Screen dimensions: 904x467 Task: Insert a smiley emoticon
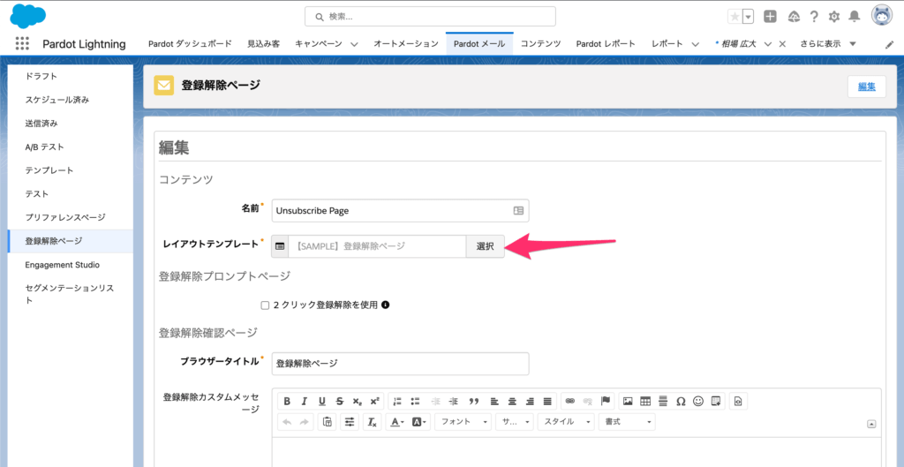coord(698,401)
